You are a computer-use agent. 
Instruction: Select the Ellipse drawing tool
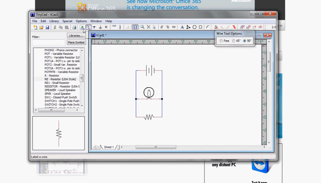coord(194,27)
